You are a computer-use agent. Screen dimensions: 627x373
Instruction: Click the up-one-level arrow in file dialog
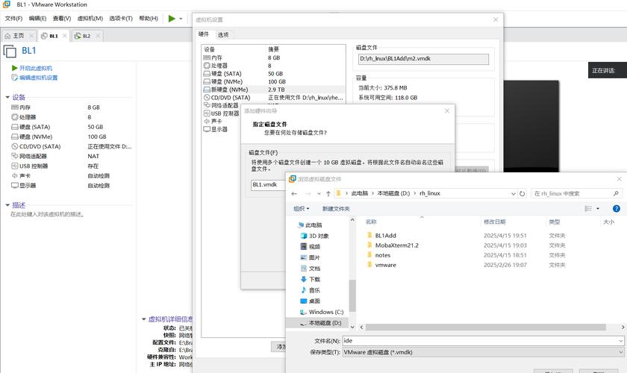tap(329, 193)
